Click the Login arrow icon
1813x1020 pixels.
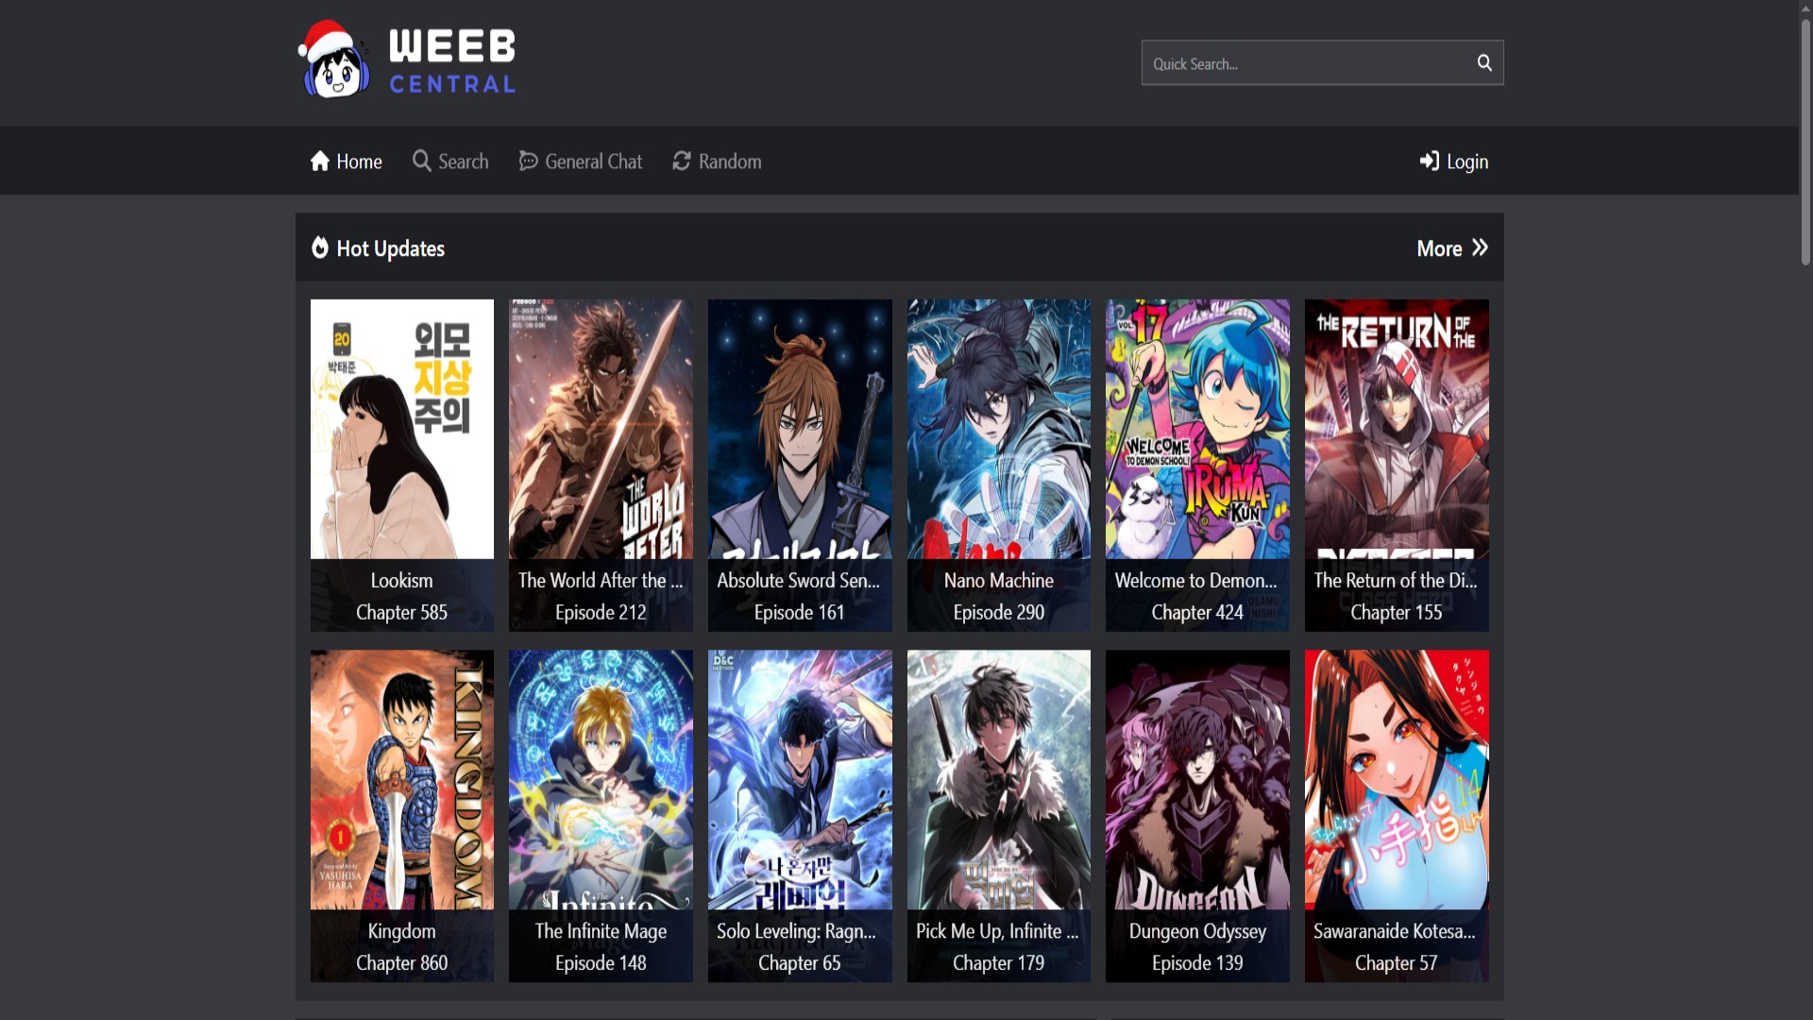(x=1430, y=161)
